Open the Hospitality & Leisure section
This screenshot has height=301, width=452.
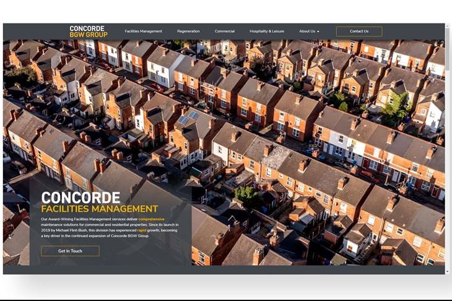(267, 32)
